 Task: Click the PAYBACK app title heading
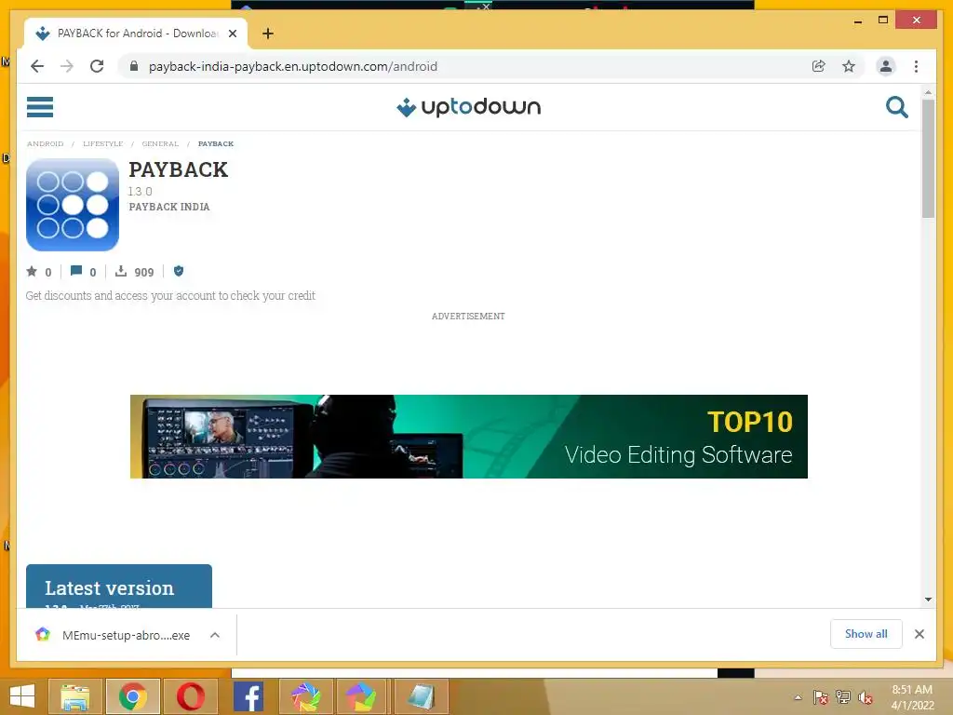point(178,169)
